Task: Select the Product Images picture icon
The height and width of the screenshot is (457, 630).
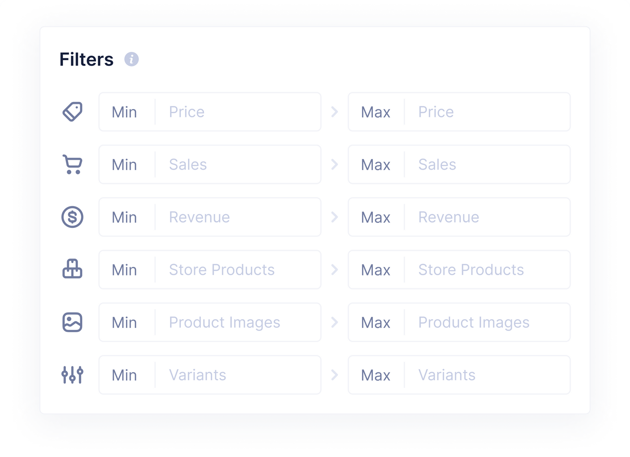Action: pos(72,322)
